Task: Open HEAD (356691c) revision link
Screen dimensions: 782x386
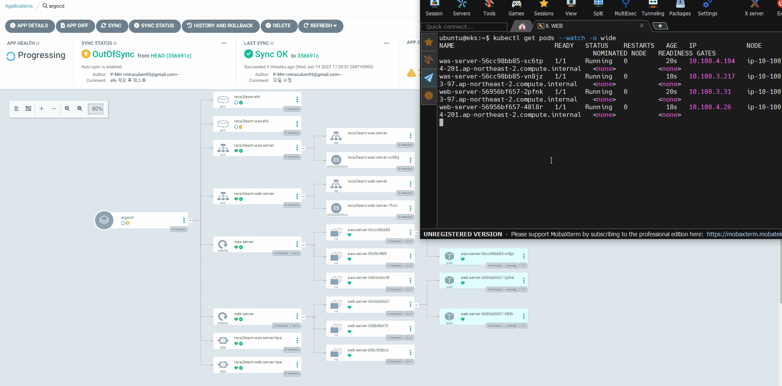Action: [171, 55]
